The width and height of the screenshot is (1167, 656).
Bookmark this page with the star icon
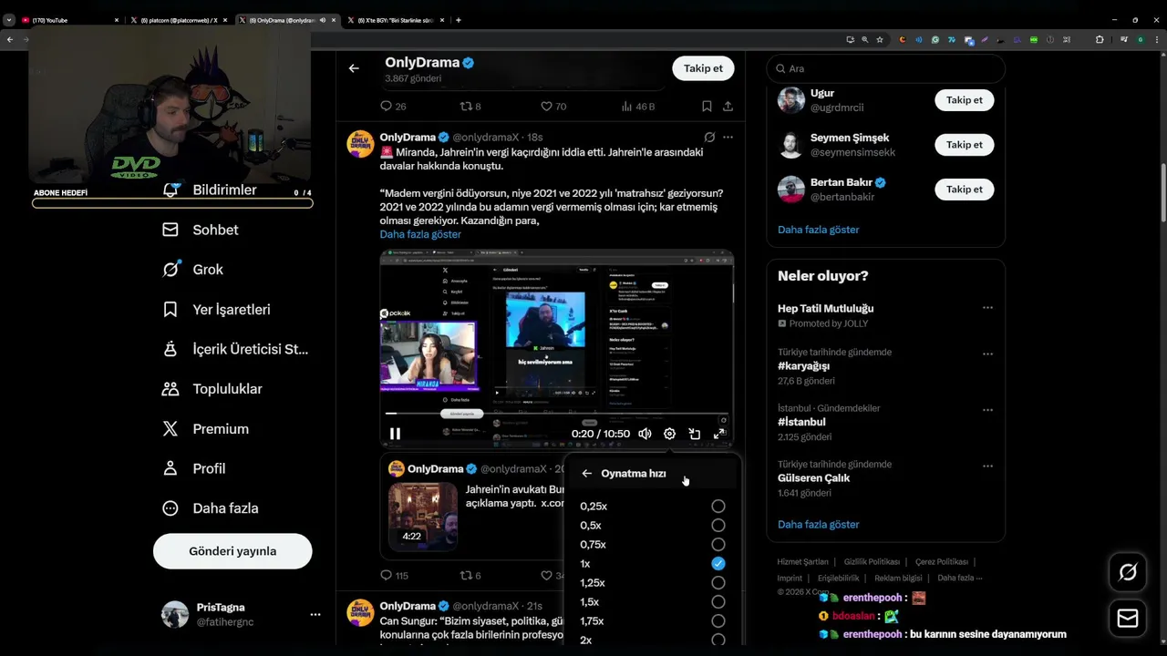coord(880,39)
